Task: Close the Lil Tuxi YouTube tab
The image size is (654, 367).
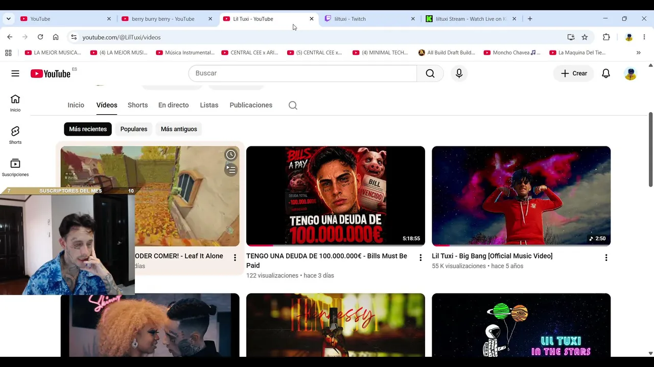Action: click(x=312, y=19)
